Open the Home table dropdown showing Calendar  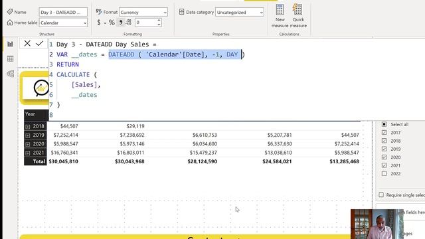[x=63, y=23]
